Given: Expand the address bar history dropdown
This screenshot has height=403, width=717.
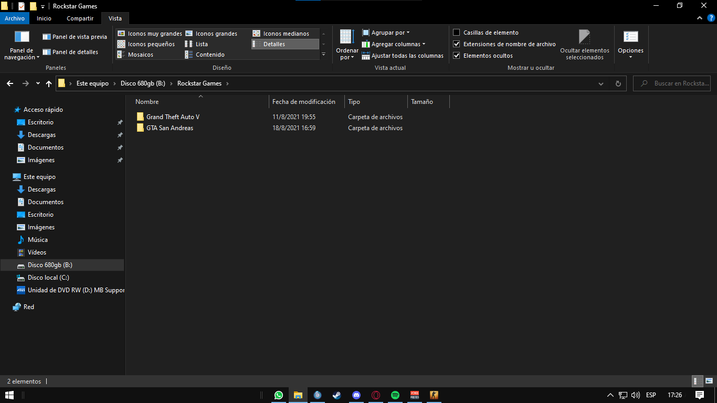Looking at the screenshot, I should [x=601, y=83].
